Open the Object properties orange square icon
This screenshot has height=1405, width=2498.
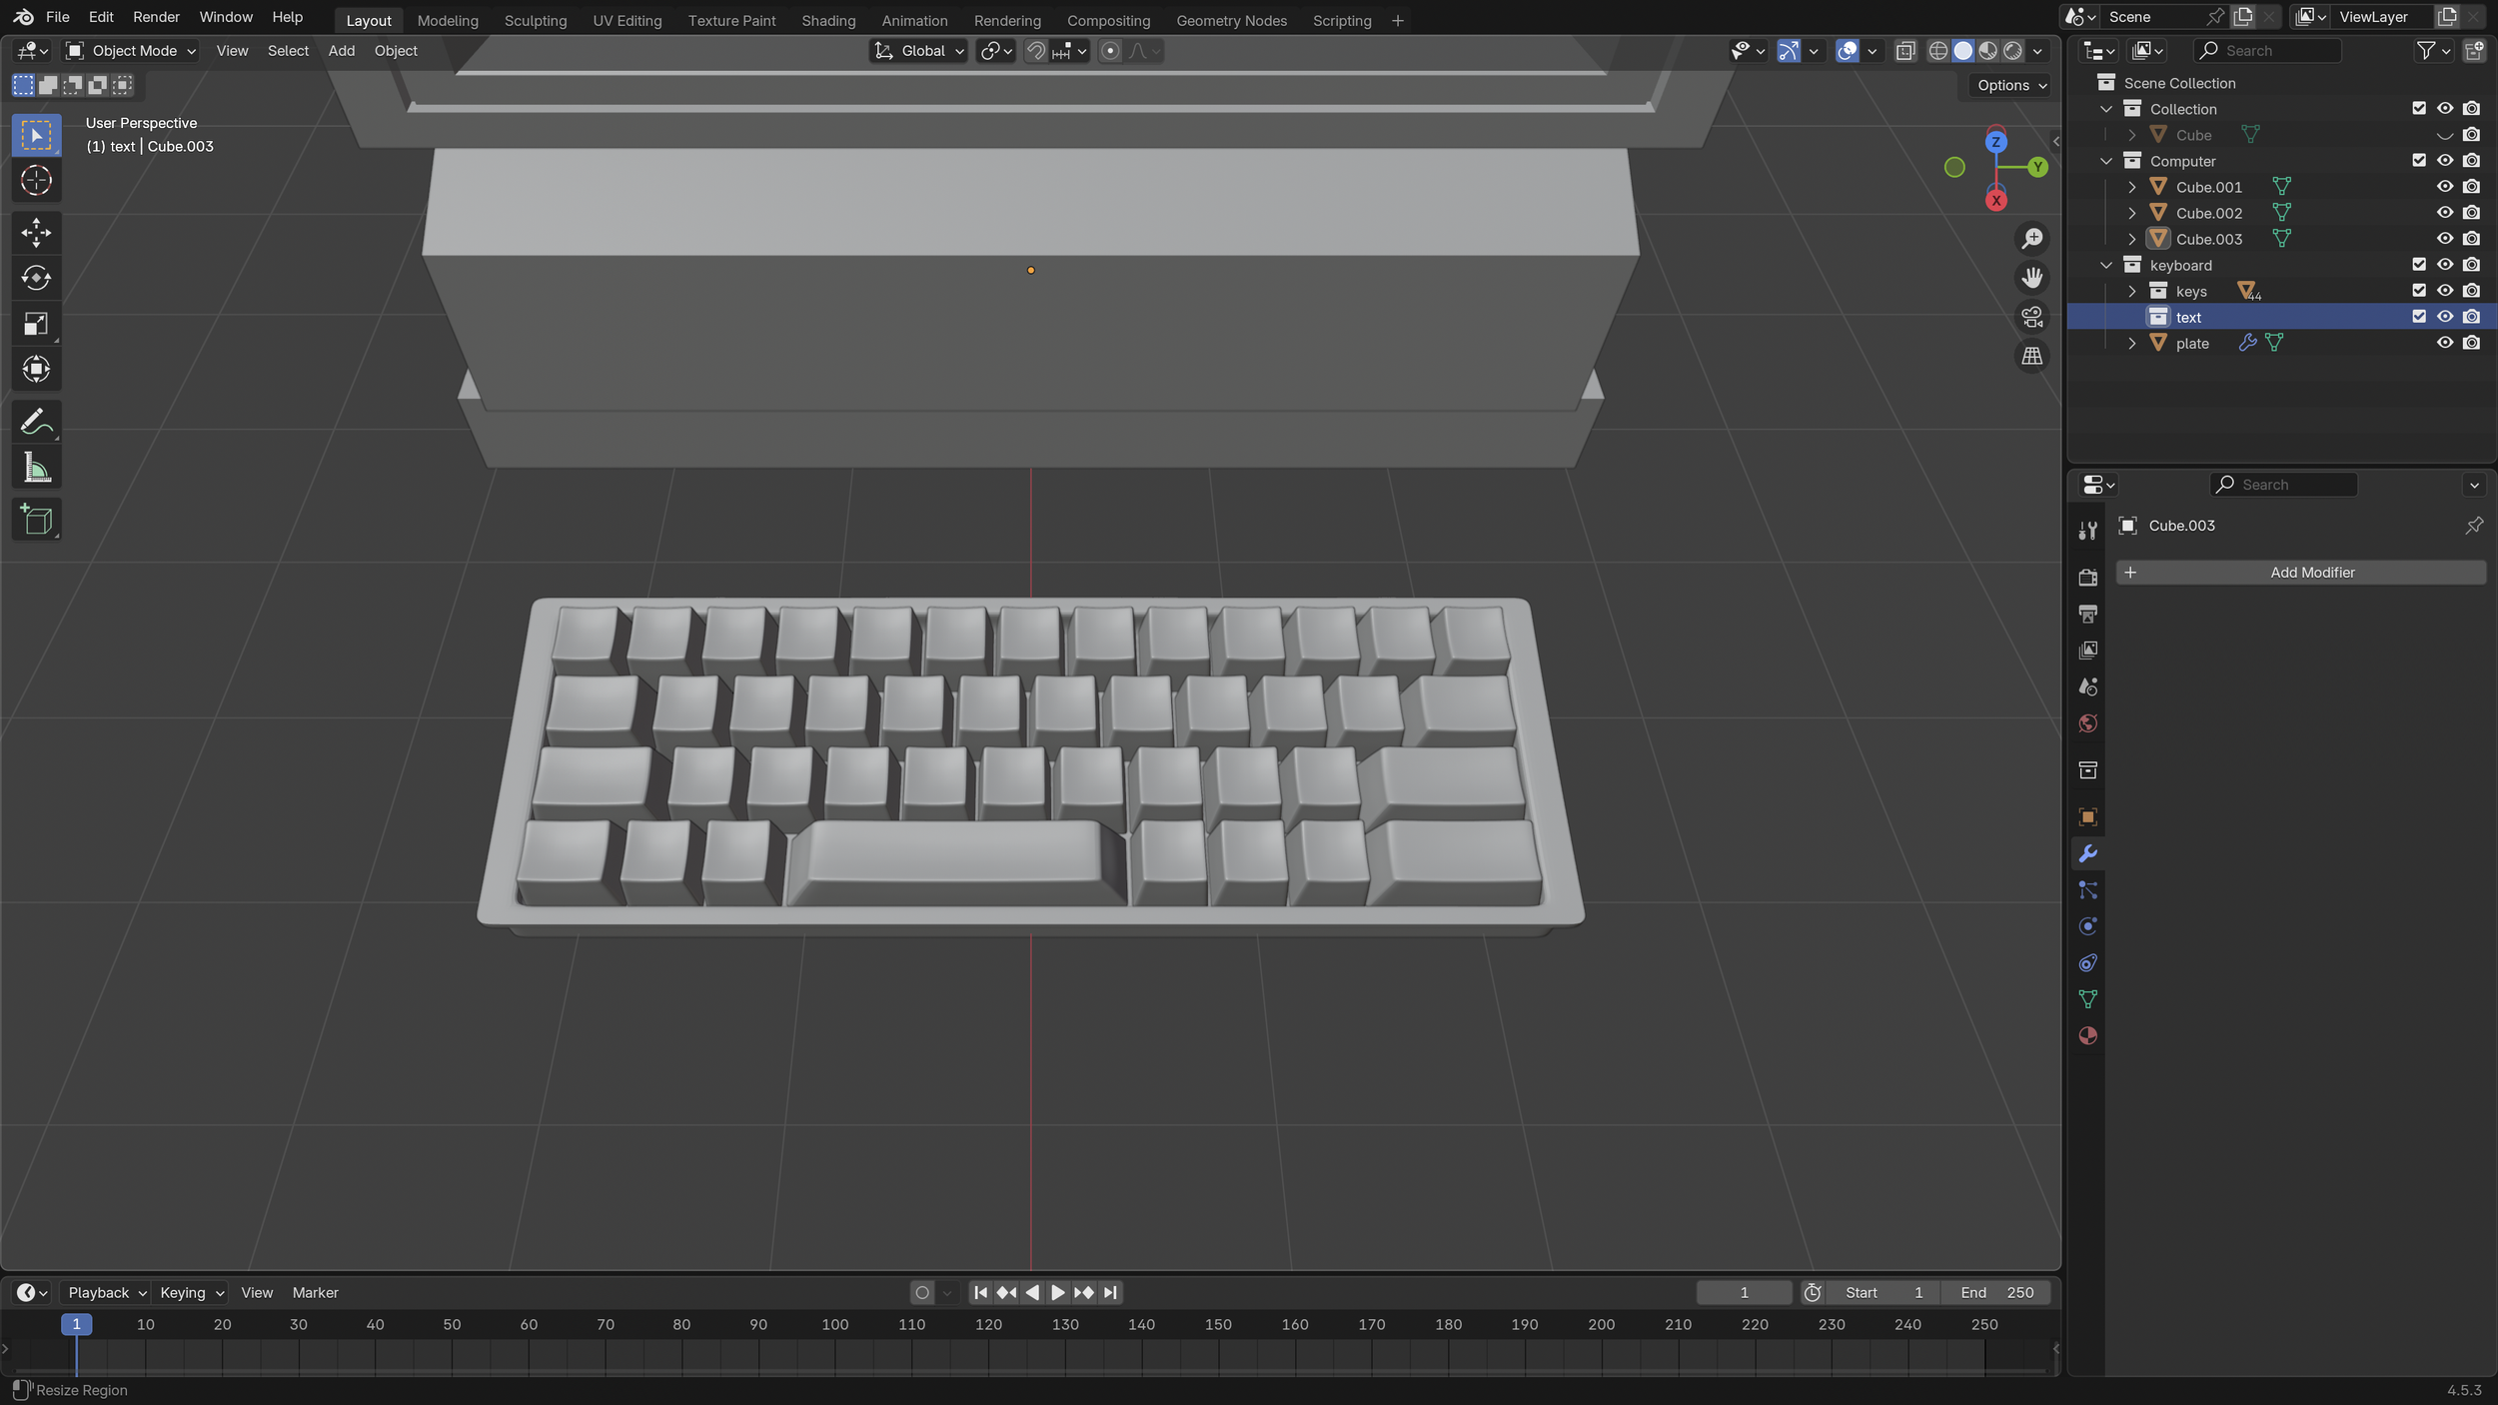pos(2087,817)
